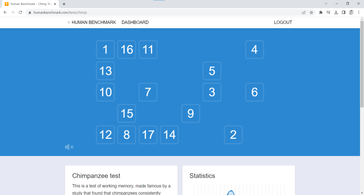Click the tile numbered 12
The image size is (364, 195).
point(105,135)
